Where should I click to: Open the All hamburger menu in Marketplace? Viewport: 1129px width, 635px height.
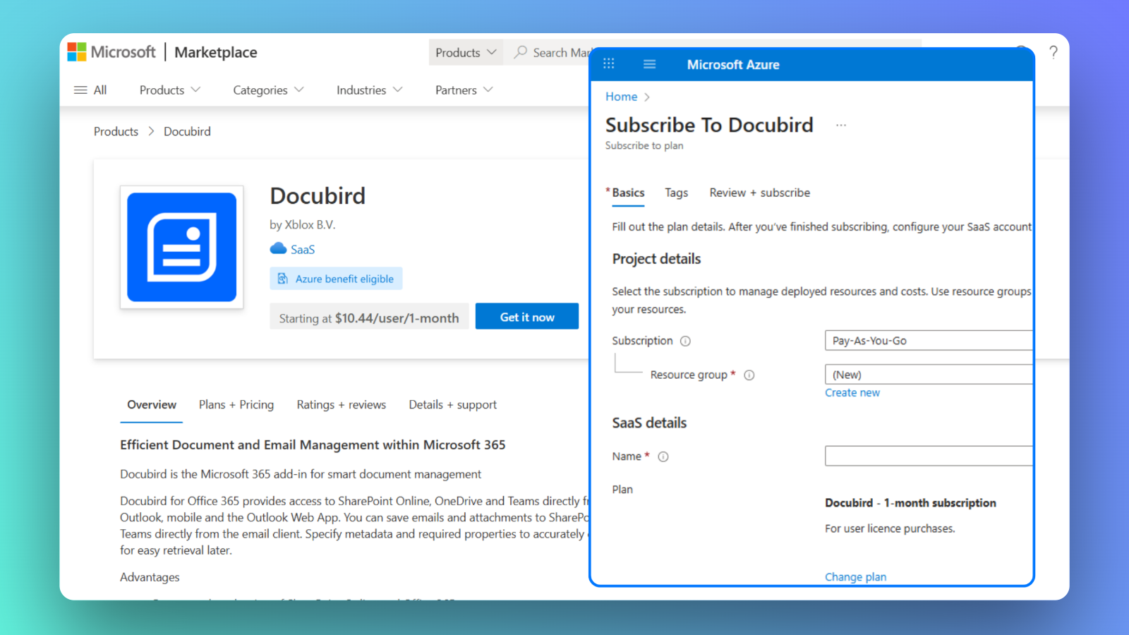tap(90, 90)
